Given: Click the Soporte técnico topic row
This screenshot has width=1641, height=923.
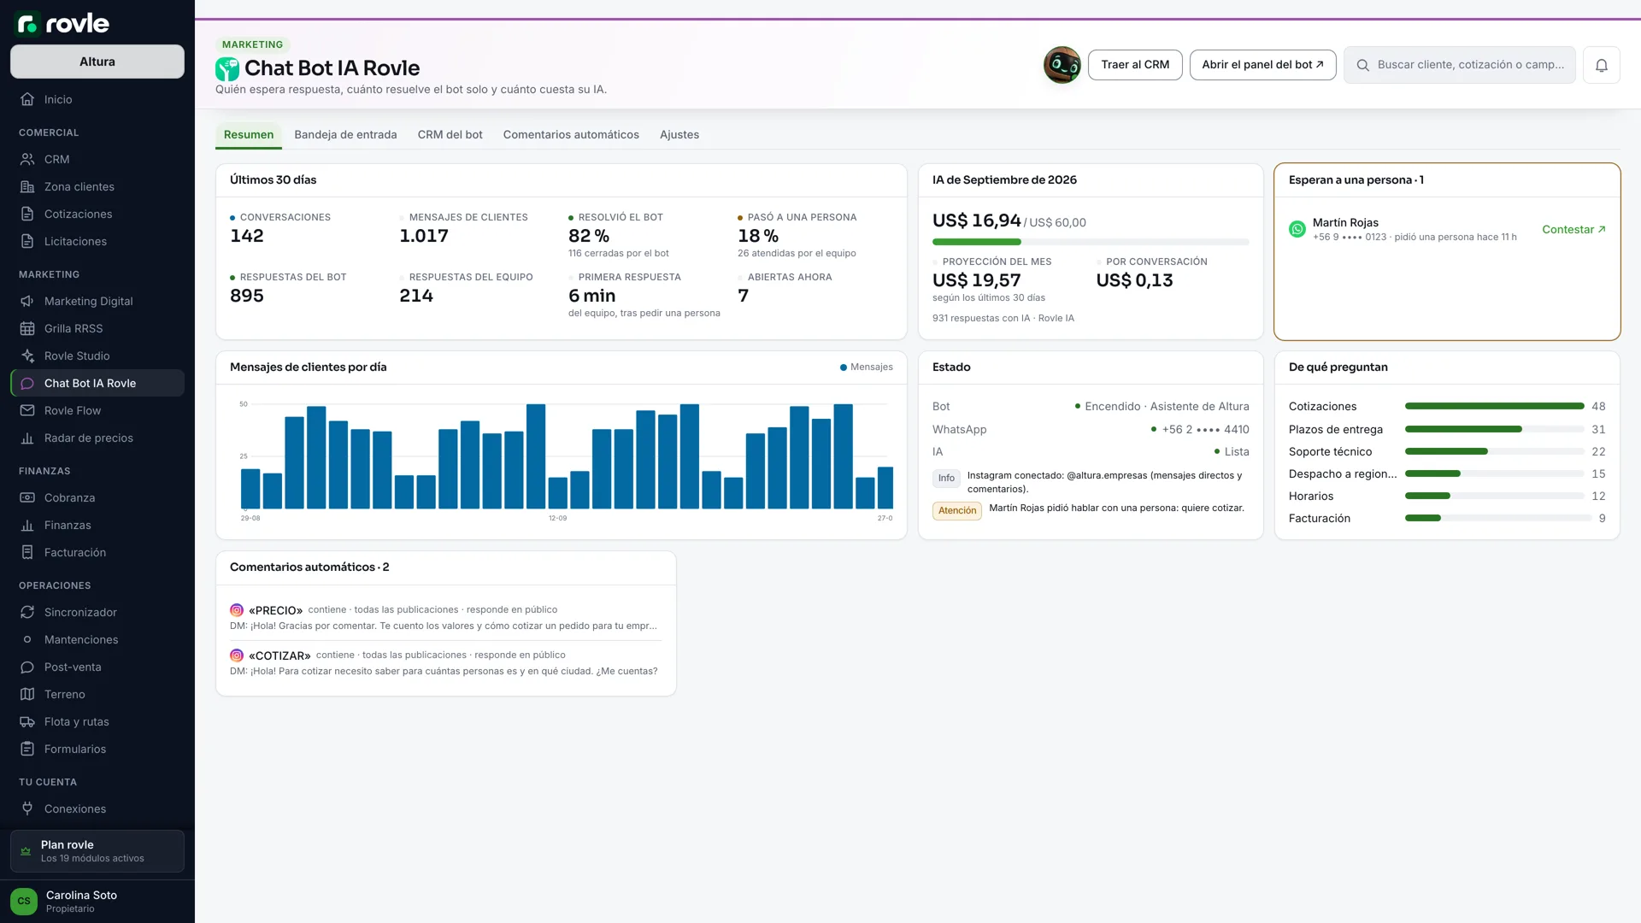Looking at the screenshot, I should pos(1447,451).
